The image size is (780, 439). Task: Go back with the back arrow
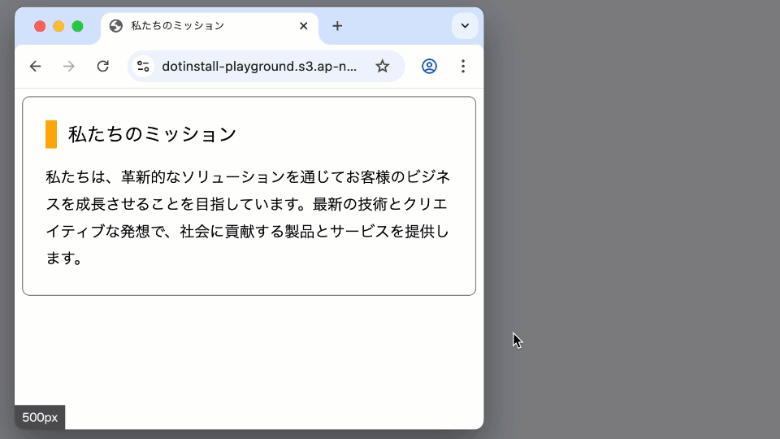coord(35,66)
